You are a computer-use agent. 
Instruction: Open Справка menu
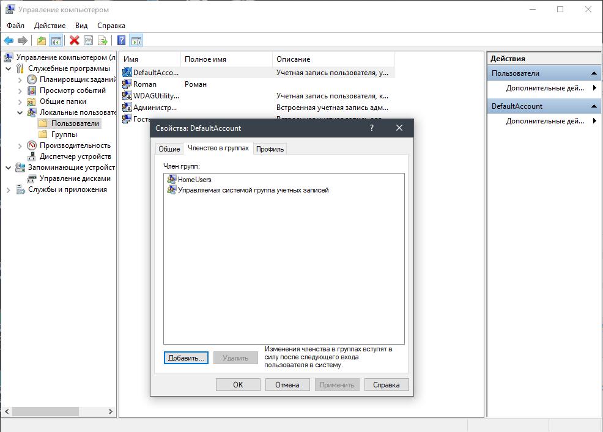pos(111,26)
